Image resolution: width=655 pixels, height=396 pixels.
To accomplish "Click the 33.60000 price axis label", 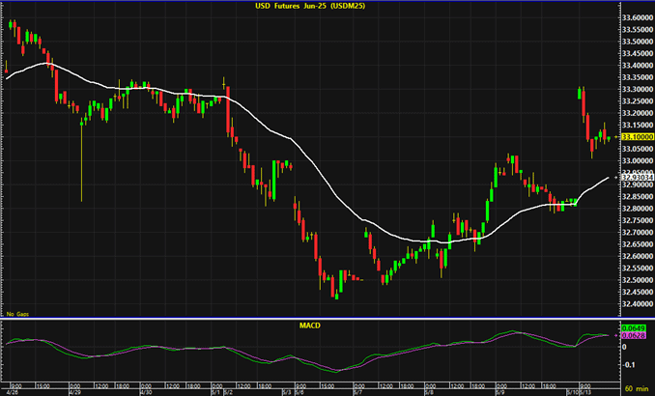I will (636, 17).
